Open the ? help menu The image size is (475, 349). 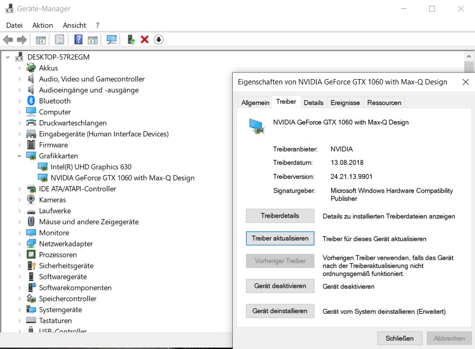[97, 25]
